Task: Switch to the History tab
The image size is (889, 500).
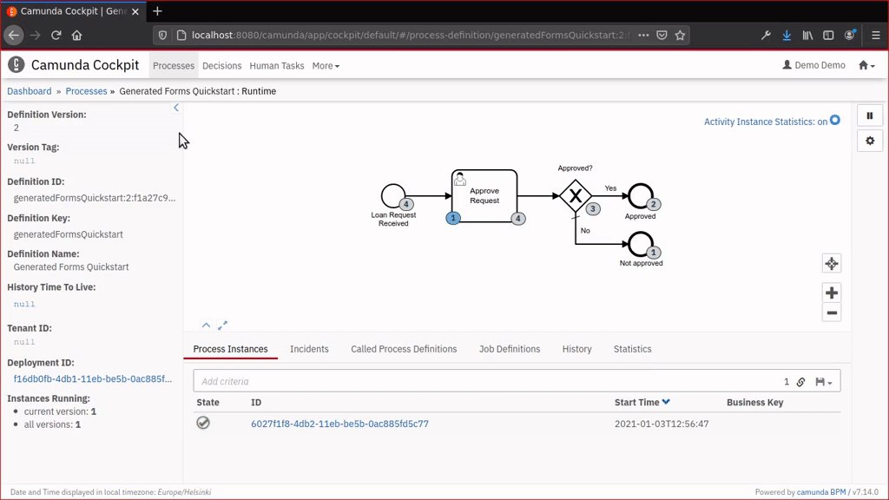Action: pyautogui.click(x=576, y=349)
